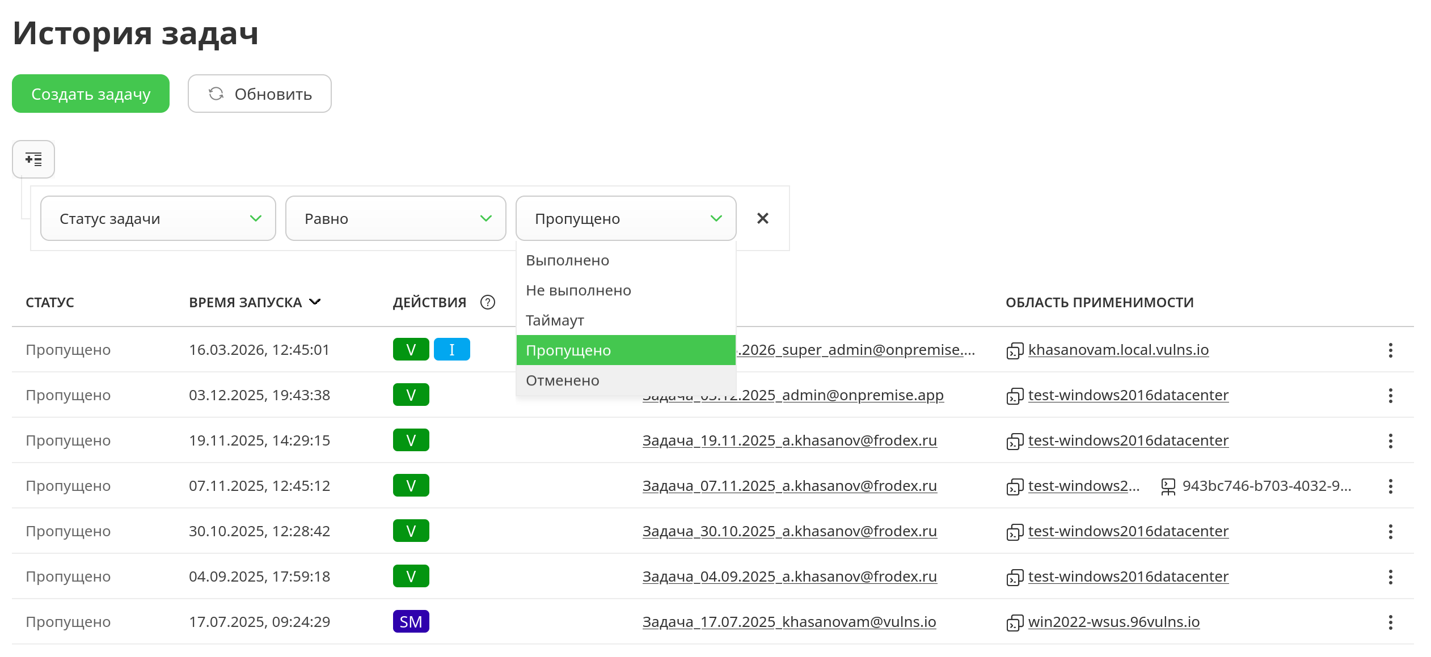Open kebab menu for 16.03.2026 task row
Viewport: 1431px width, 657px height.
[1390, 350]
